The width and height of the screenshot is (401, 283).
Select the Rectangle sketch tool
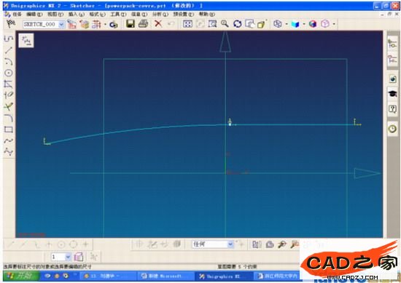pyautogui.click(x=9, y=129)
